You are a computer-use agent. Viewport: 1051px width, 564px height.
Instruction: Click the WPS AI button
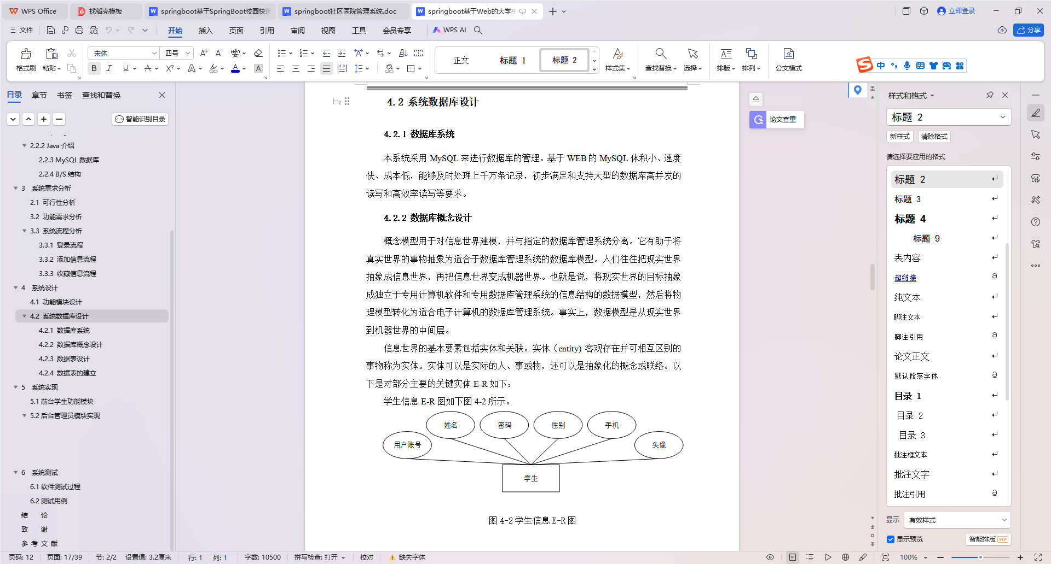pos(449,30)
